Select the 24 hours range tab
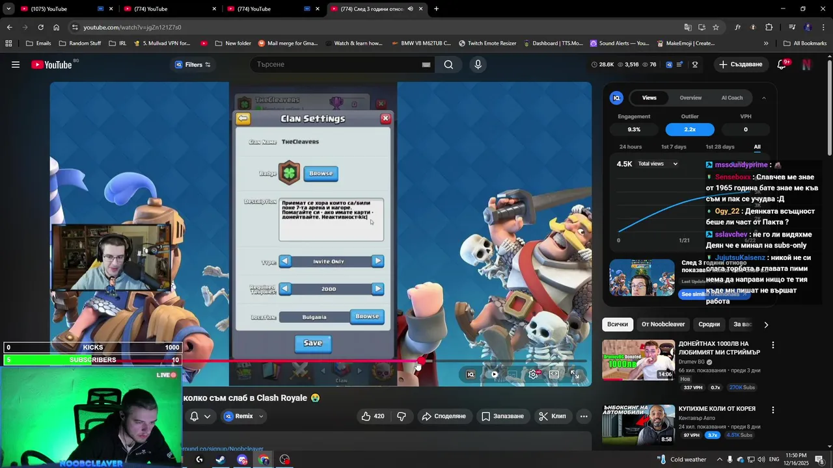Image resolution: width=833 pixels, height=468 pixels. tap(631, 147)
